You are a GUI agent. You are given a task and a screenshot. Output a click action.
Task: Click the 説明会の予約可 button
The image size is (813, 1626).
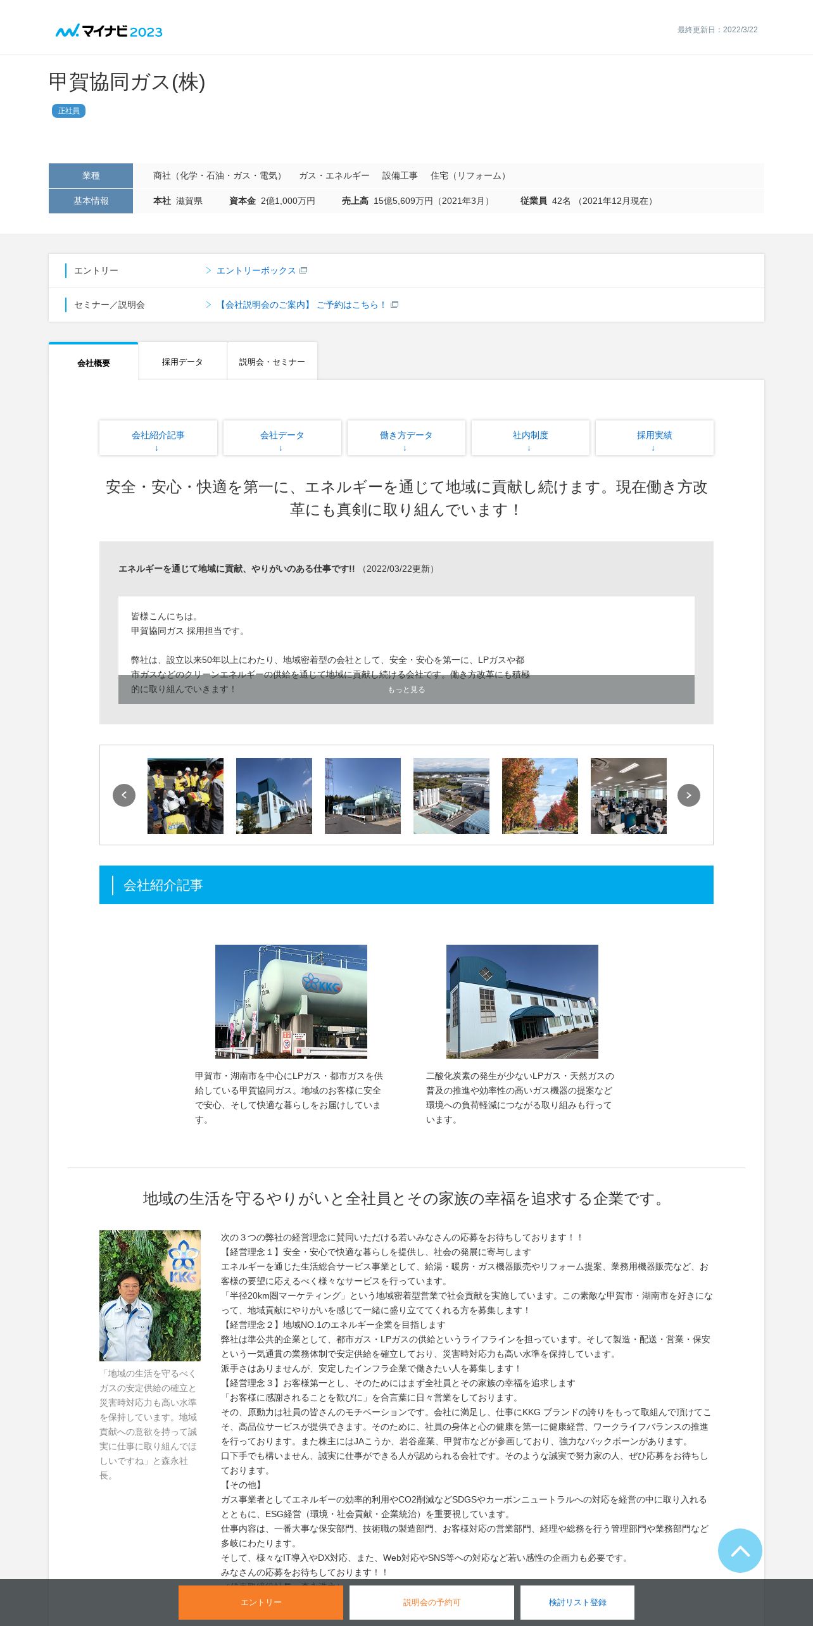pos(432,1603)
